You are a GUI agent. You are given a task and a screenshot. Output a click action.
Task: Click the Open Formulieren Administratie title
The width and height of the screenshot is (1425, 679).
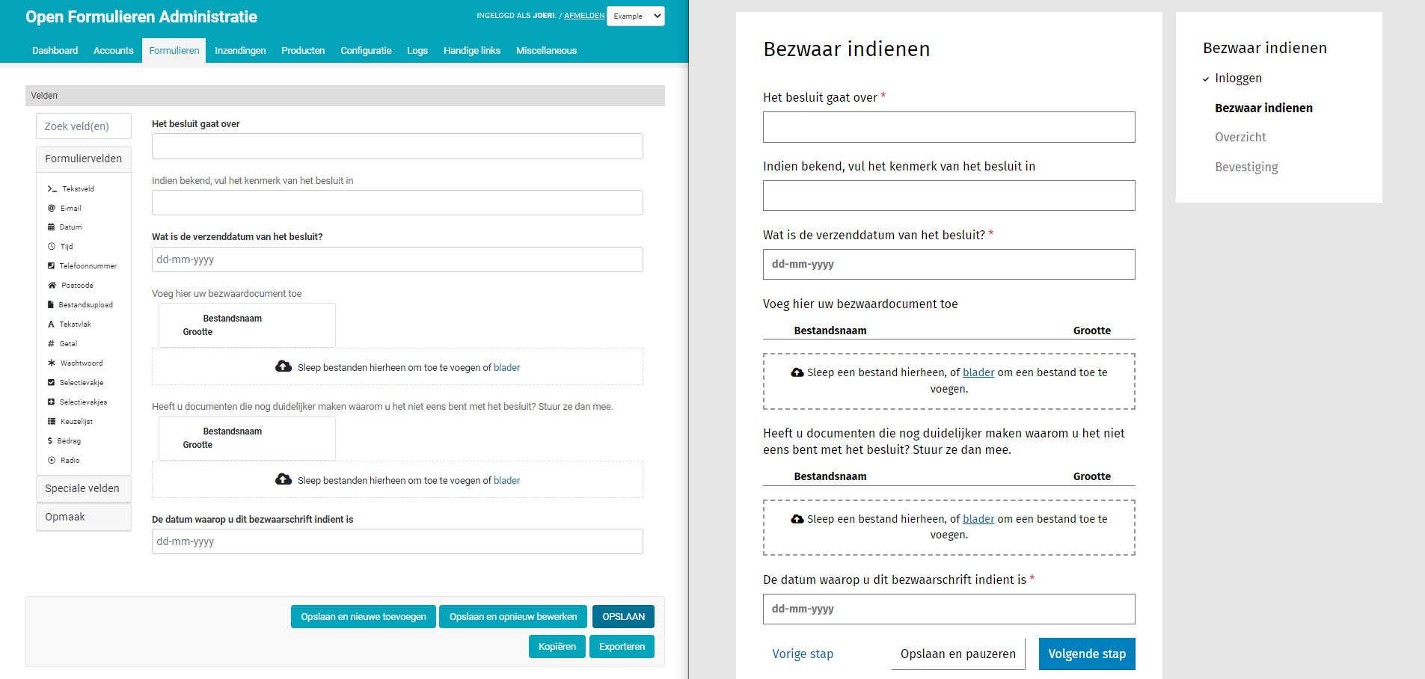pos(141,17)
